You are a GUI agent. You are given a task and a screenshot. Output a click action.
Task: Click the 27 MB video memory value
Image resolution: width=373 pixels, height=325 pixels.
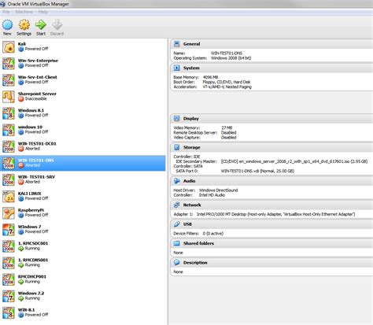[227, 127]
